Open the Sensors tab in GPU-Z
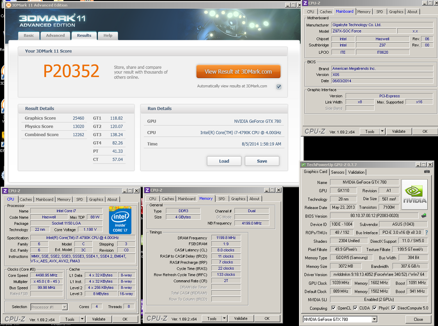The width and height of the screenshot is (438, 326). coord(338,172)
